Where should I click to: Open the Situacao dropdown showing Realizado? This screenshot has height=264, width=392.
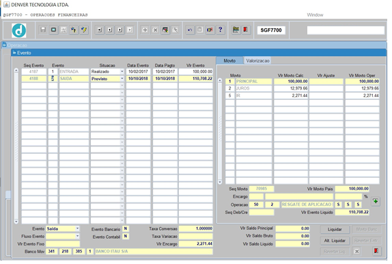[x=122, y=72]
